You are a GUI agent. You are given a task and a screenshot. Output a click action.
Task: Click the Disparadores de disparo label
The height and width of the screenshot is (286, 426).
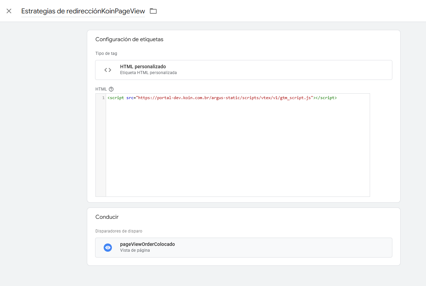[119, 231]
